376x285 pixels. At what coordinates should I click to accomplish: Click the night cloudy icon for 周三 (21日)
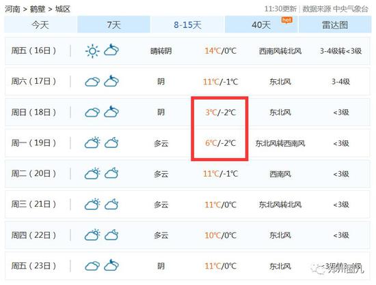(111, 204)
